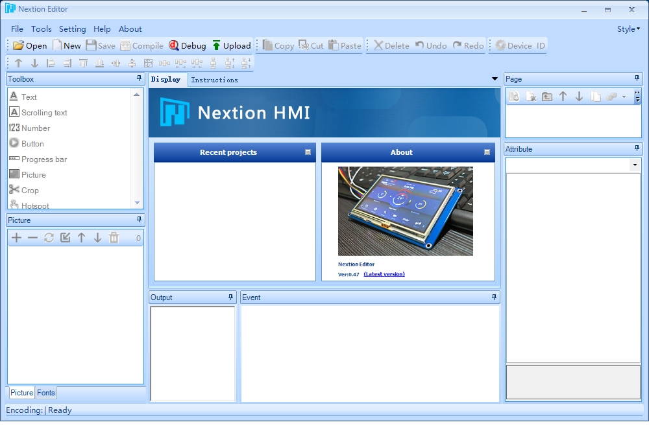This screenshot has height=444, width=649.
Task: Start the Debug simulator
Action: pyautogui.click(x=188, y=45)
